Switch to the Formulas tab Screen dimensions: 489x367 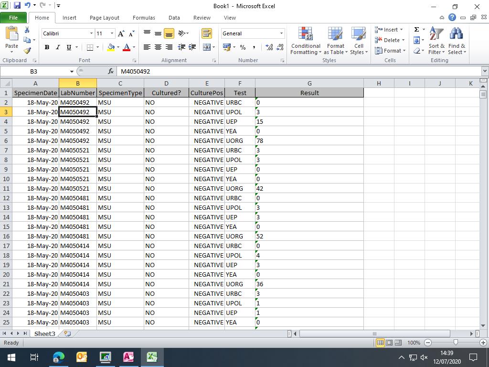coord(144,18)
